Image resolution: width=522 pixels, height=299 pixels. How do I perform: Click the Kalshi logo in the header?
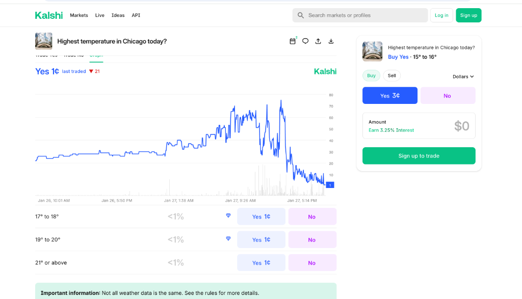49,15
